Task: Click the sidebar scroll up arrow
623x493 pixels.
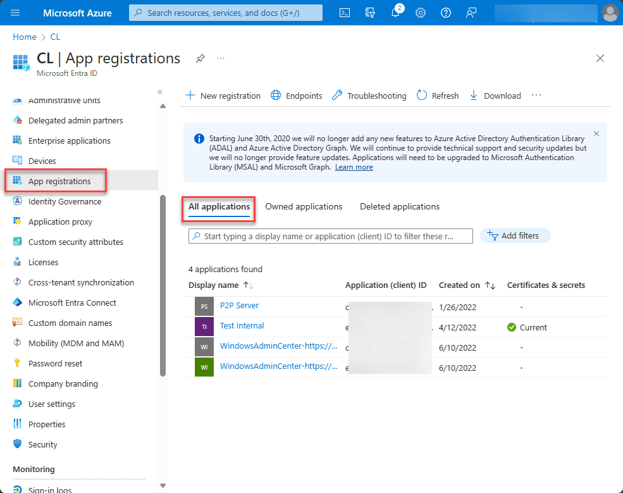Action: (163, 106)
